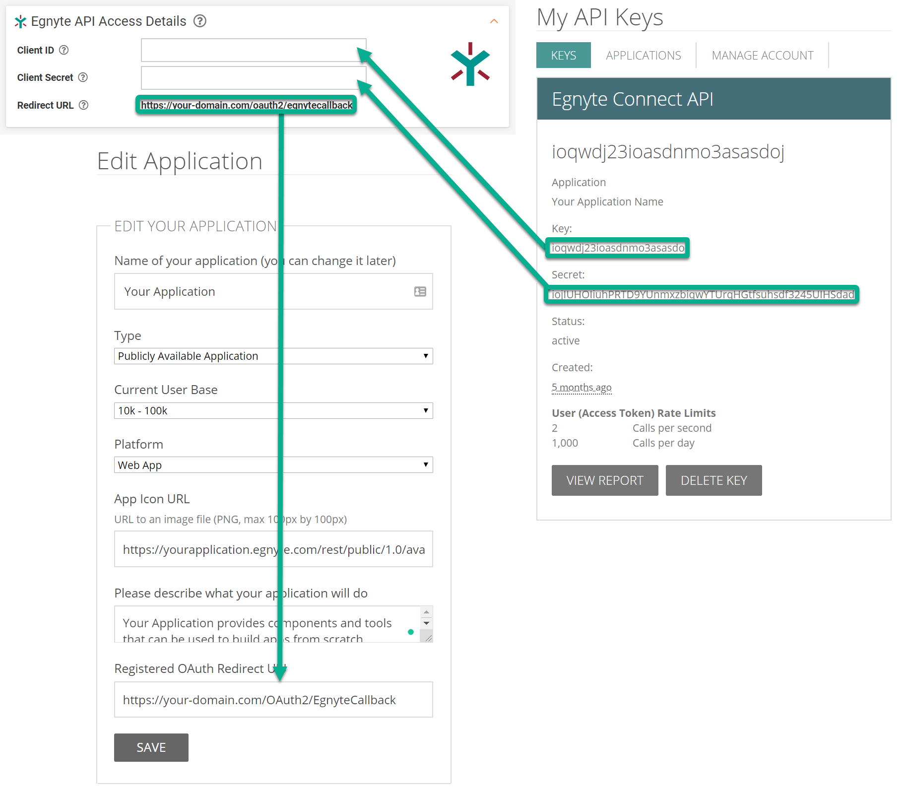Click the '5 months ago' created timestamp
906x797 pixels.
pos(582,387)
